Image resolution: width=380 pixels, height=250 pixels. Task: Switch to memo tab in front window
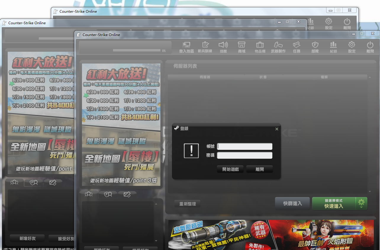(127, 194)
